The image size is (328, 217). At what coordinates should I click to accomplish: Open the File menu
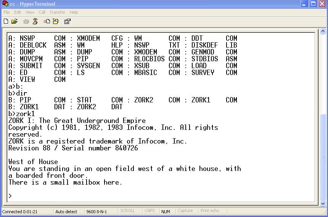point(7,12)
